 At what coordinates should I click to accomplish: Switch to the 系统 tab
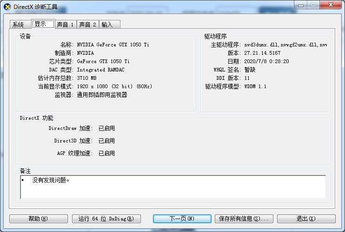[19, 25]
